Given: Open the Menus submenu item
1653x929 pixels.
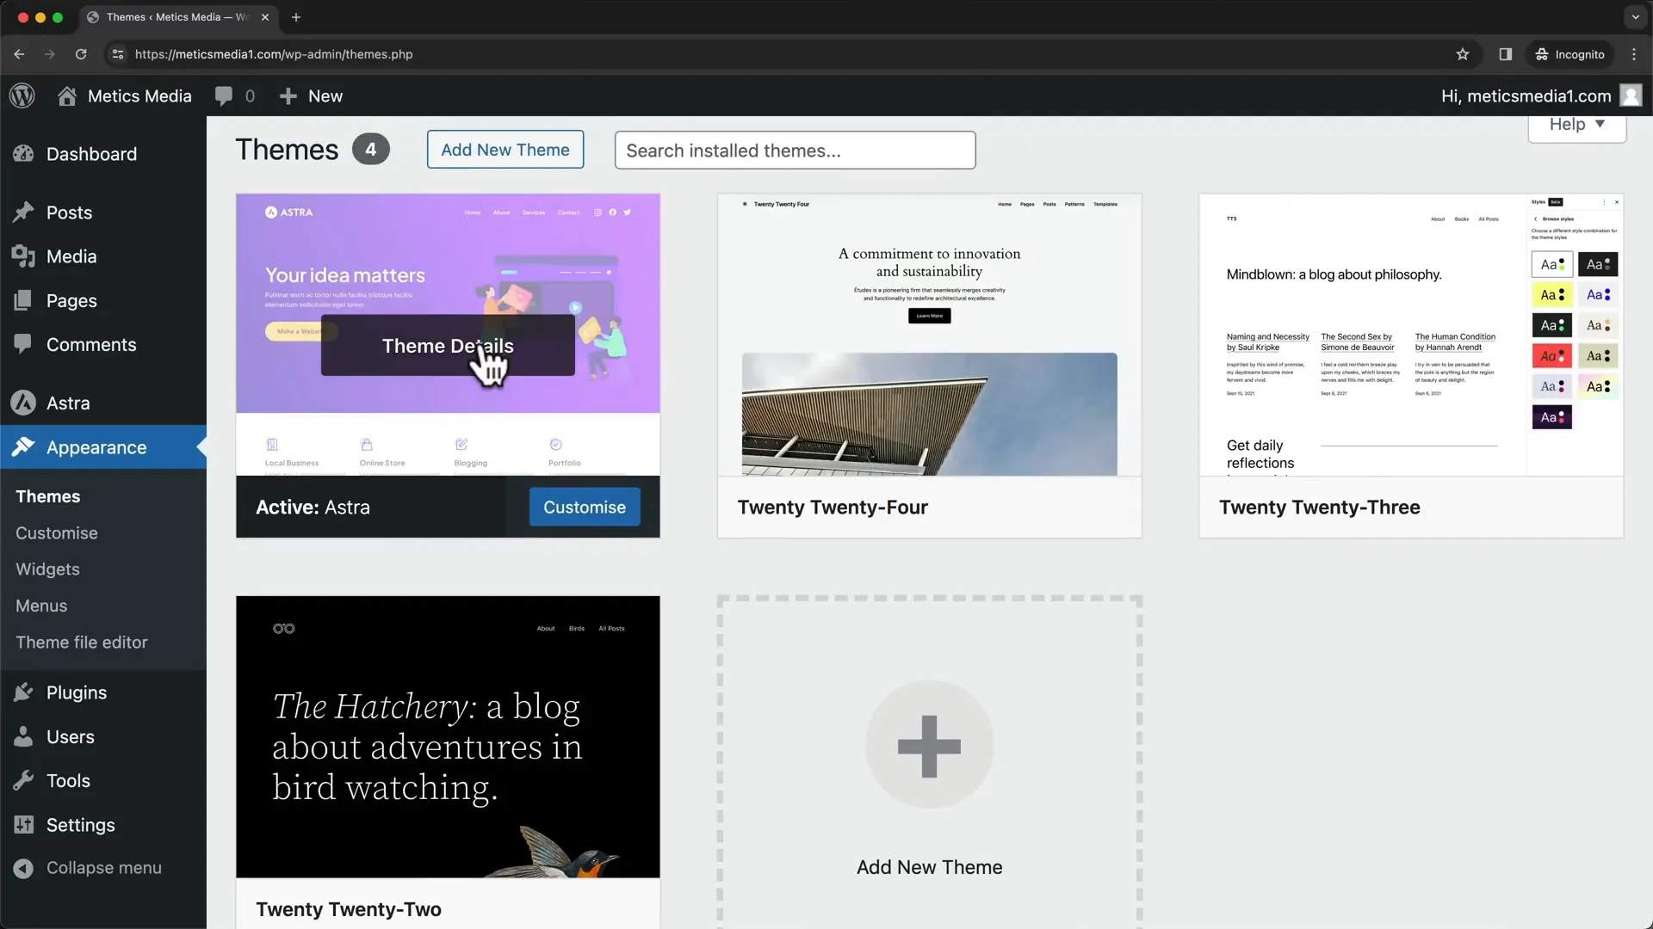Looking at the screenshot, I should [x=41, y=606].
